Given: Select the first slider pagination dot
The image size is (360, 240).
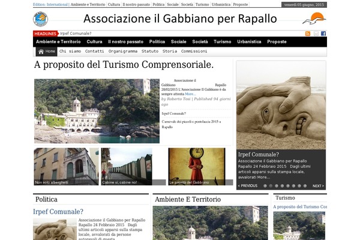Looking at the screenshot, I should (265, 186).
